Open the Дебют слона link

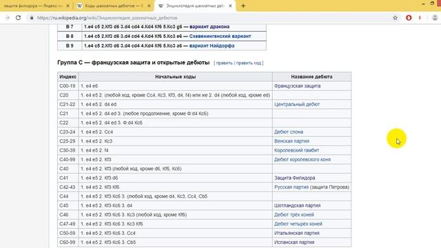[289, 132]
